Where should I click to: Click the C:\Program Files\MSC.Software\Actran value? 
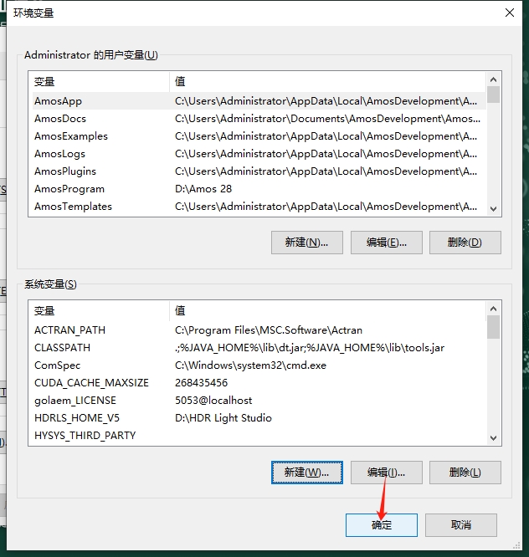click(x=269, y=330)
